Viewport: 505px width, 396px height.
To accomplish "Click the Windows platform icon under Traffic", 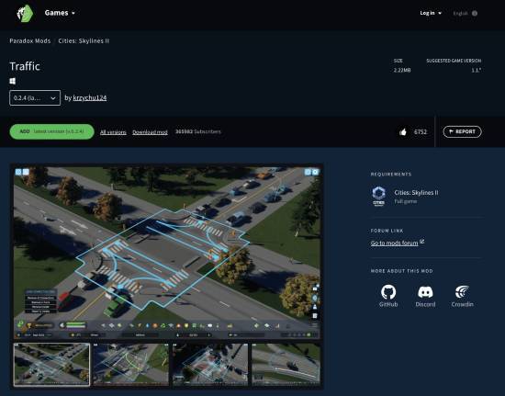I will (x=13, y=81).
